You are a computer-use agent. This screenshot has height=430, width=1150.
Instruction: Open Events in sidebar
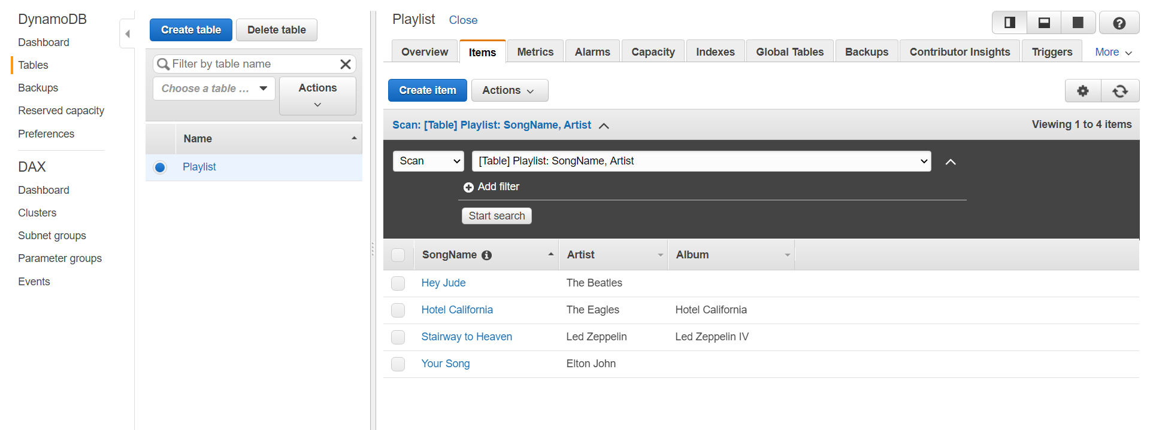(34, 282)
